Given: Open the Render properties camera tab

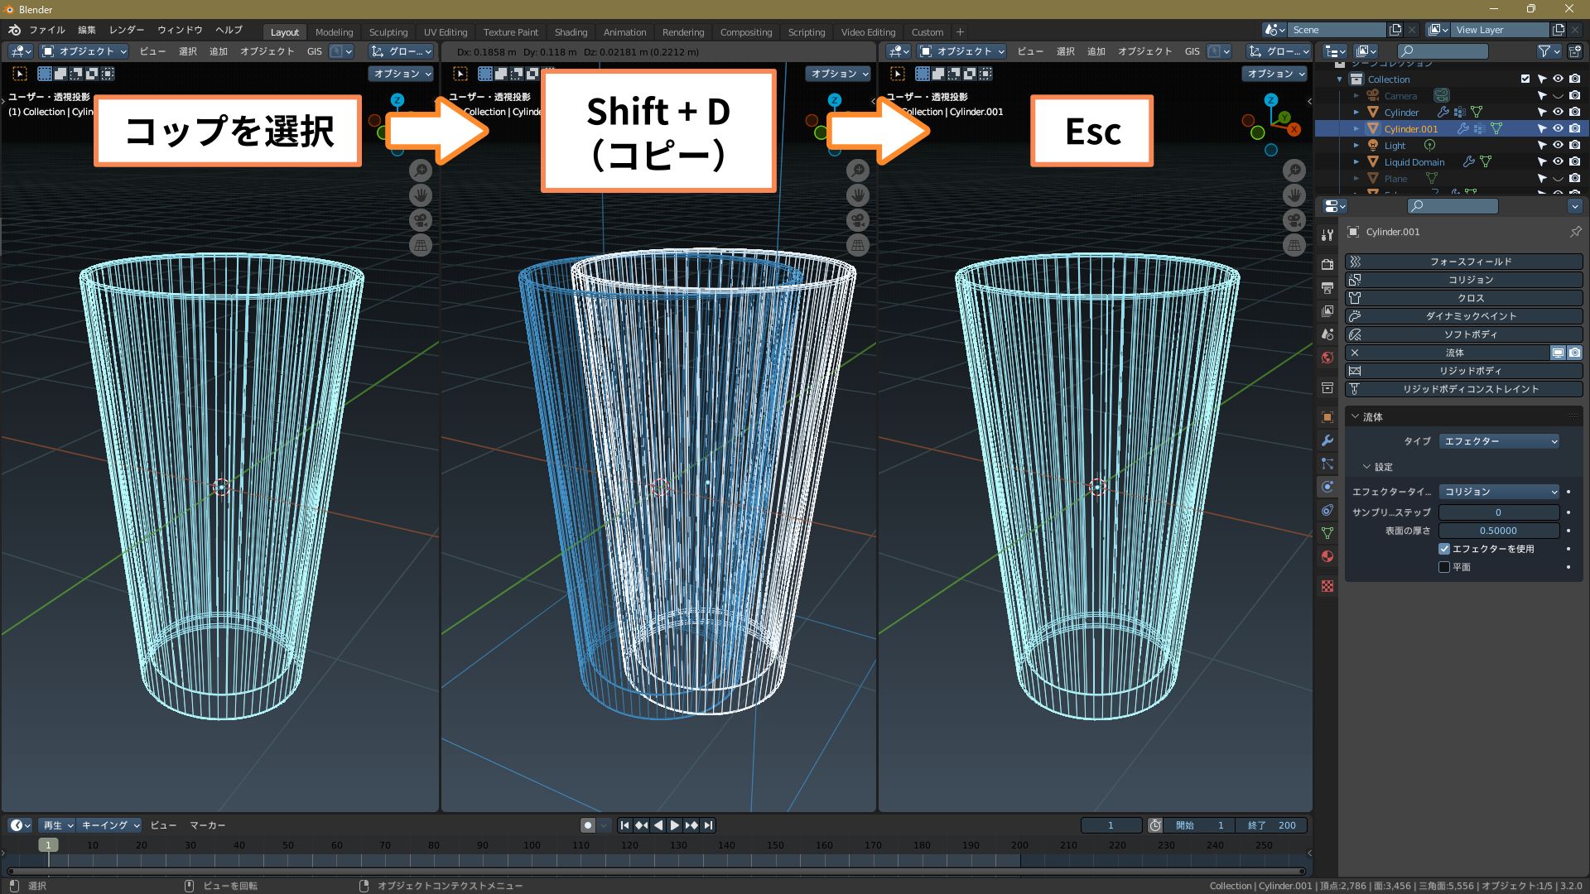Looking at the screenshot, I should coord(1327,265).
